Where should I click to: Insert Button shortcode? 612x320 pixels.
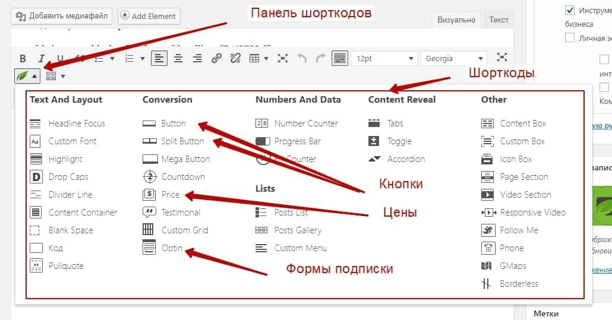click(x=165, y=123)
